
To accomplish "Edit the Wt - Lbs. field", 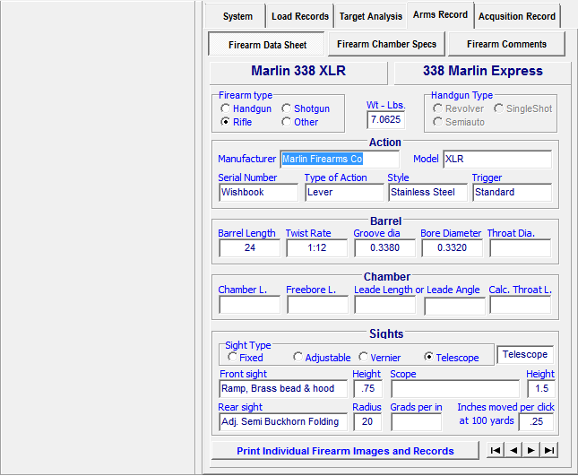I will point(385,120).
